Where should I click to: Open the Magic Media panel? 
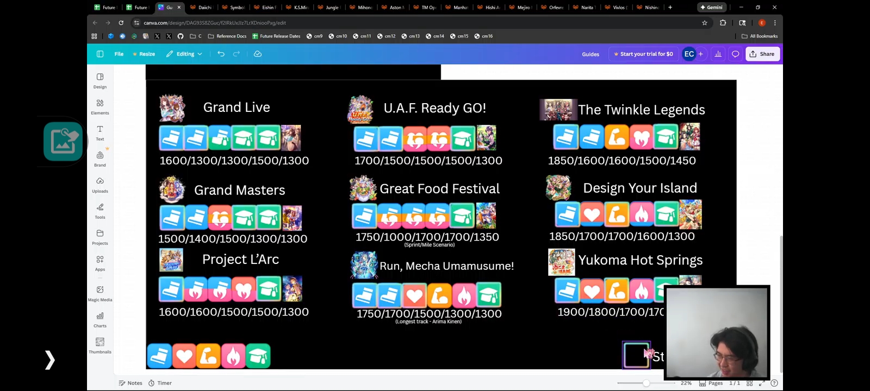click(100, 293)
